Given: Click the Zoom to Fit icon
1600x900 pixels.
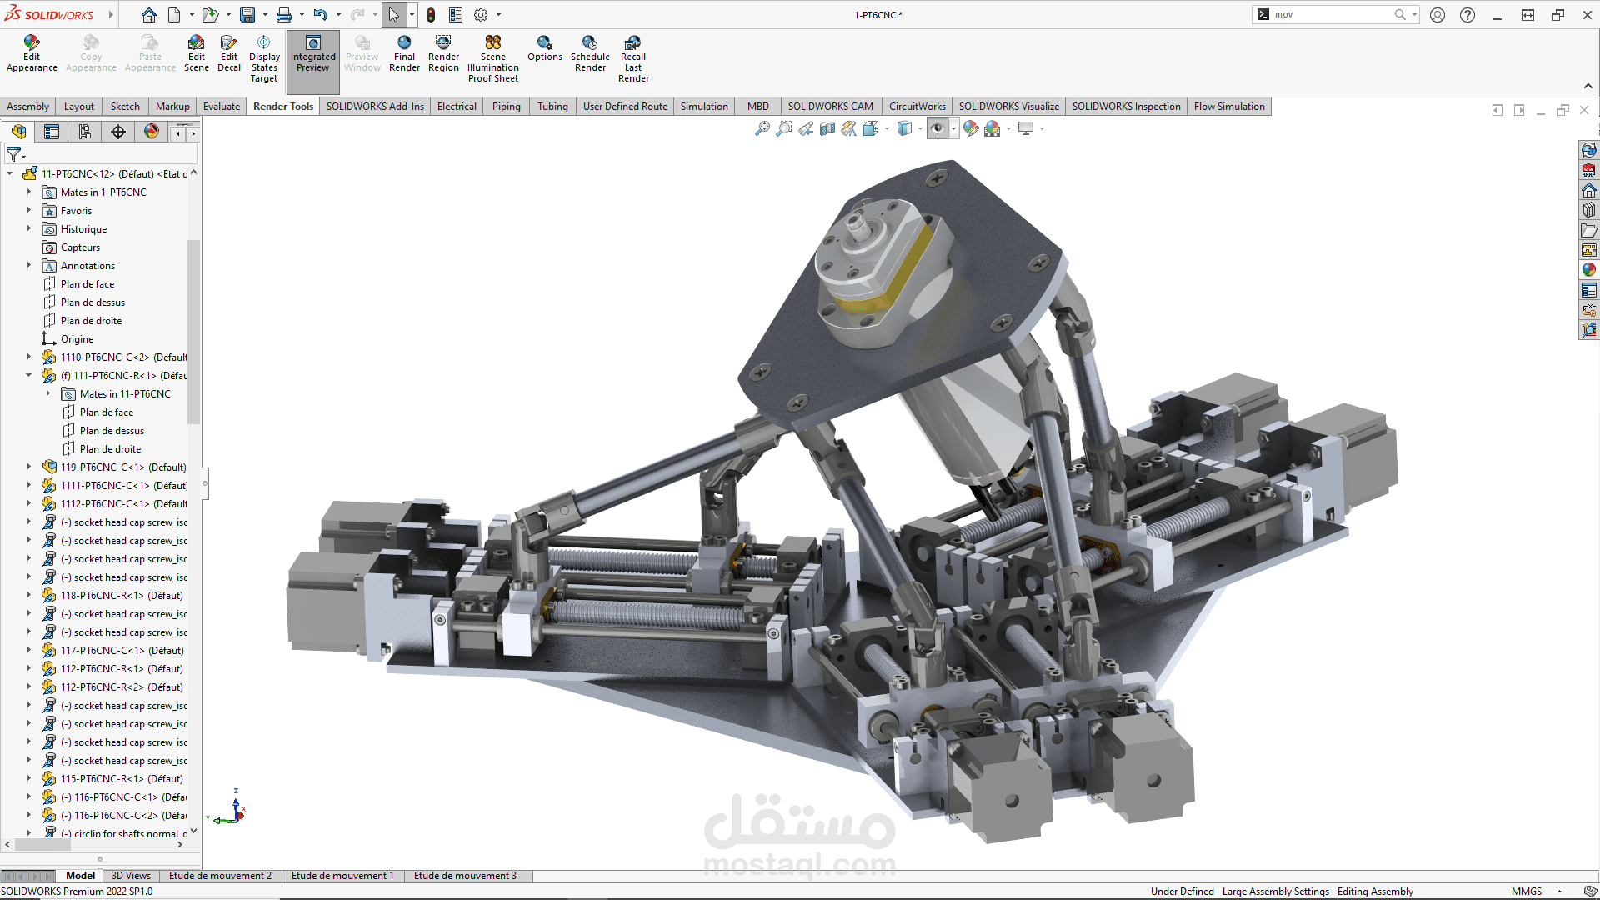Looking at the screenshot, I should point(762,129).
